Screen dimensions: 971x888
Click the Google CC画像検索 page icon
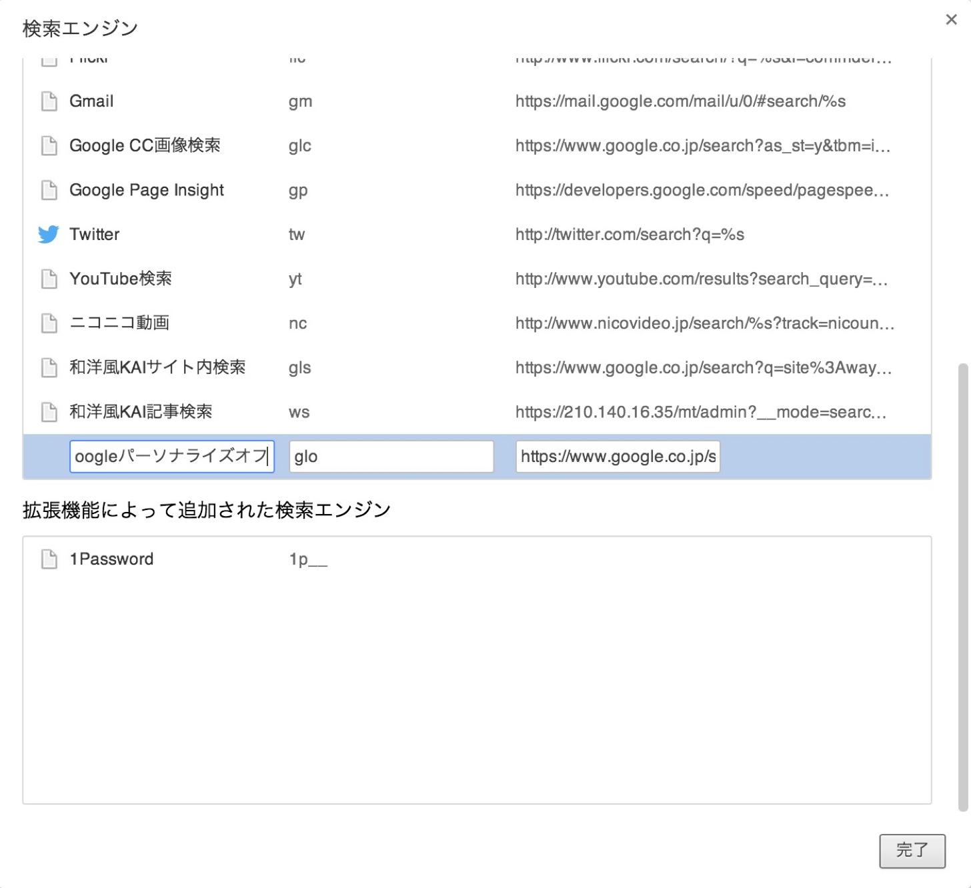[49, 145]
